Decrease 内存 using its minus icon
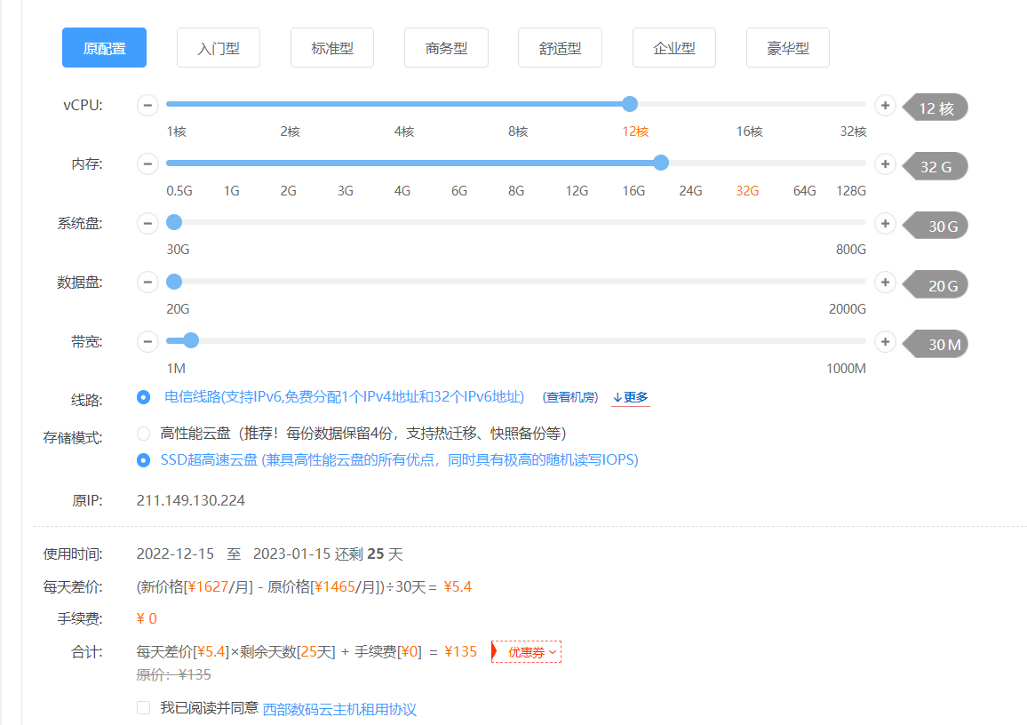This screenshot has width=1027, height=725. coord(147,164)
